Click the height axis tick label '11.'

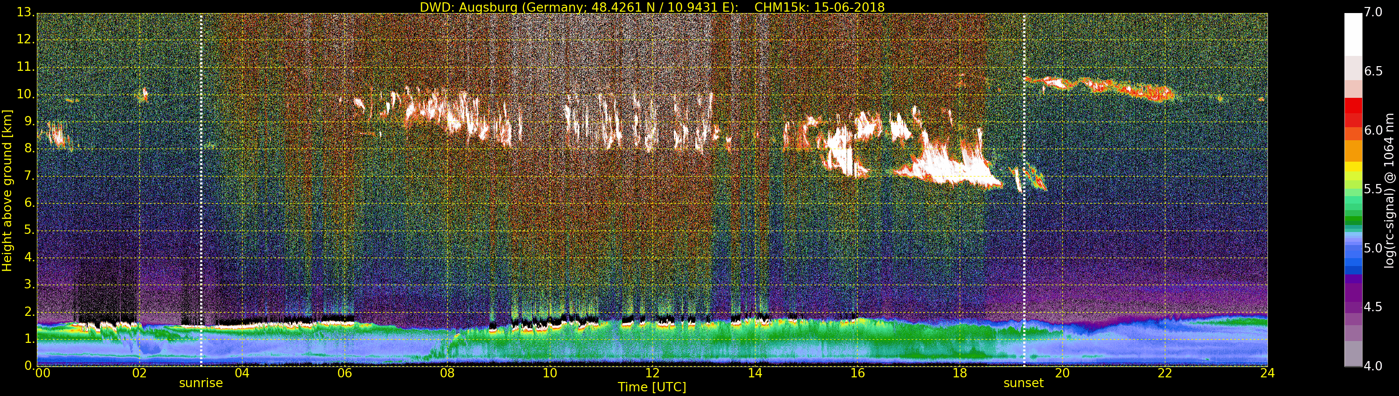(26, 67)
